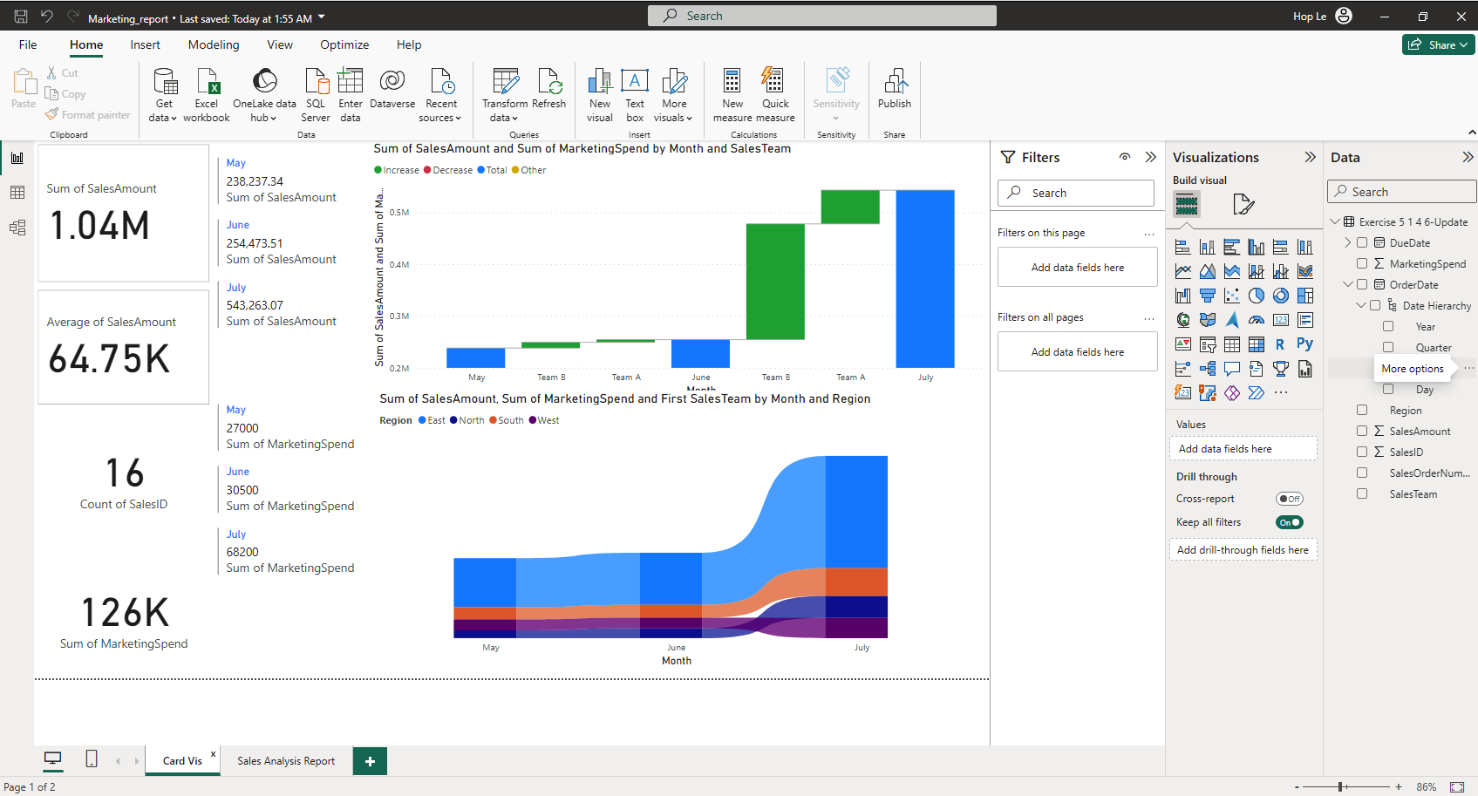The height and width of the screenshot is (796, 1478).
Task: Collapse the OrderDate table
Action: click(1347, 284)
